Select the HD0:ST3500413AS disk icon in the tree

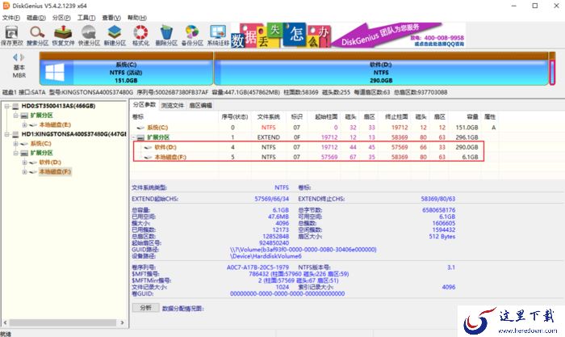15,106
